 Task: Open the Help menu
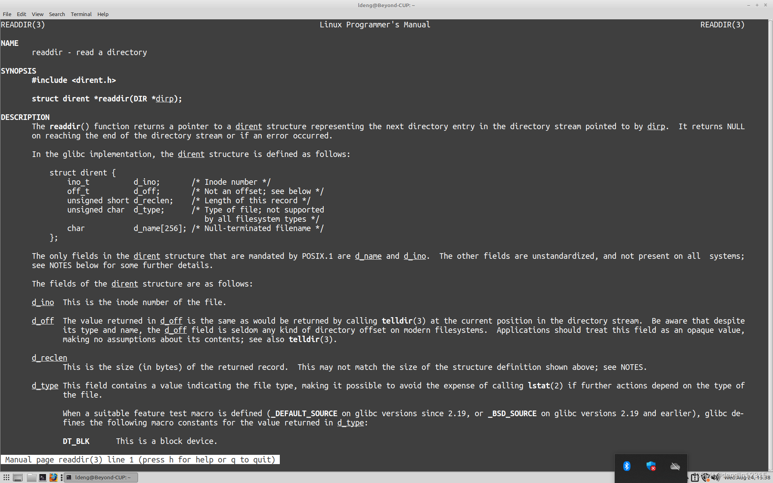click(103, 14)
